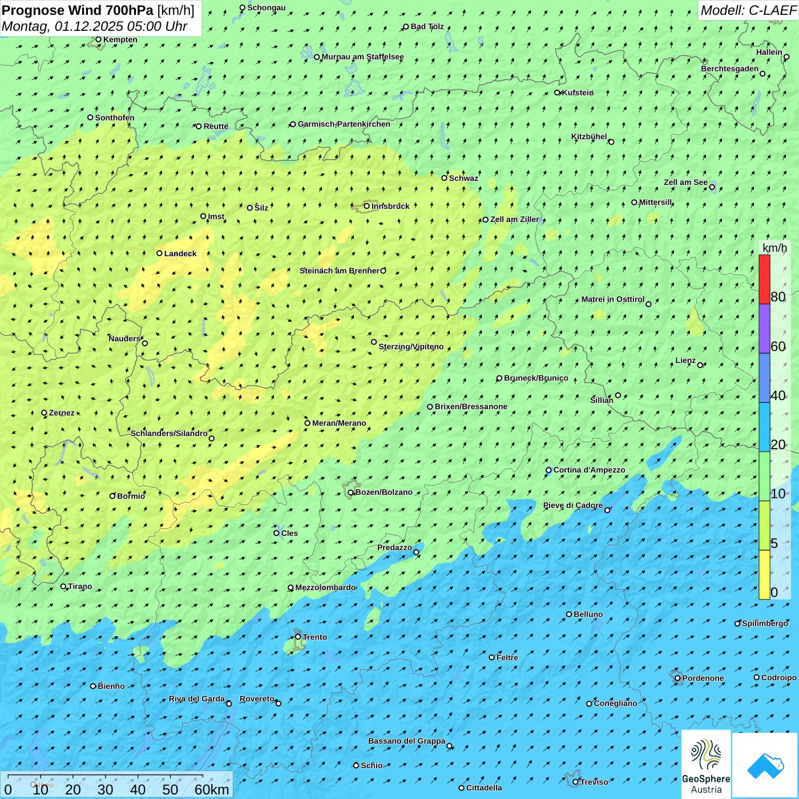The width and height of the screenshot is (799, 799).
Task: Click the forecast date Montag 01.12.2025
Action: [95, 26]
